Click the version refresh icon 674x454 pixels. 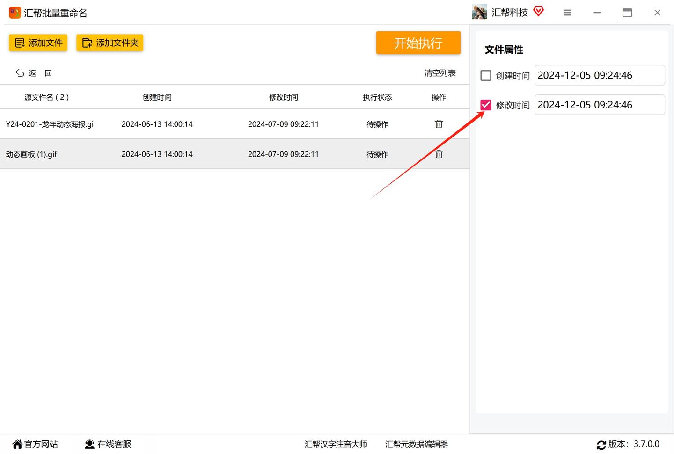click(x=601, y=445)
